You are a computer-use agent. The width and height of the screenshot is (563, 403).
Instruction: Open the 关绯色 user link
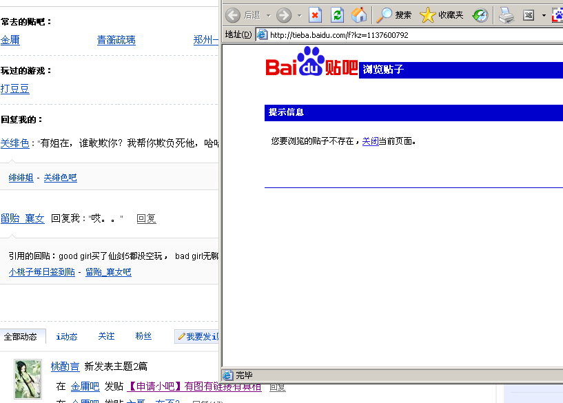14,143
